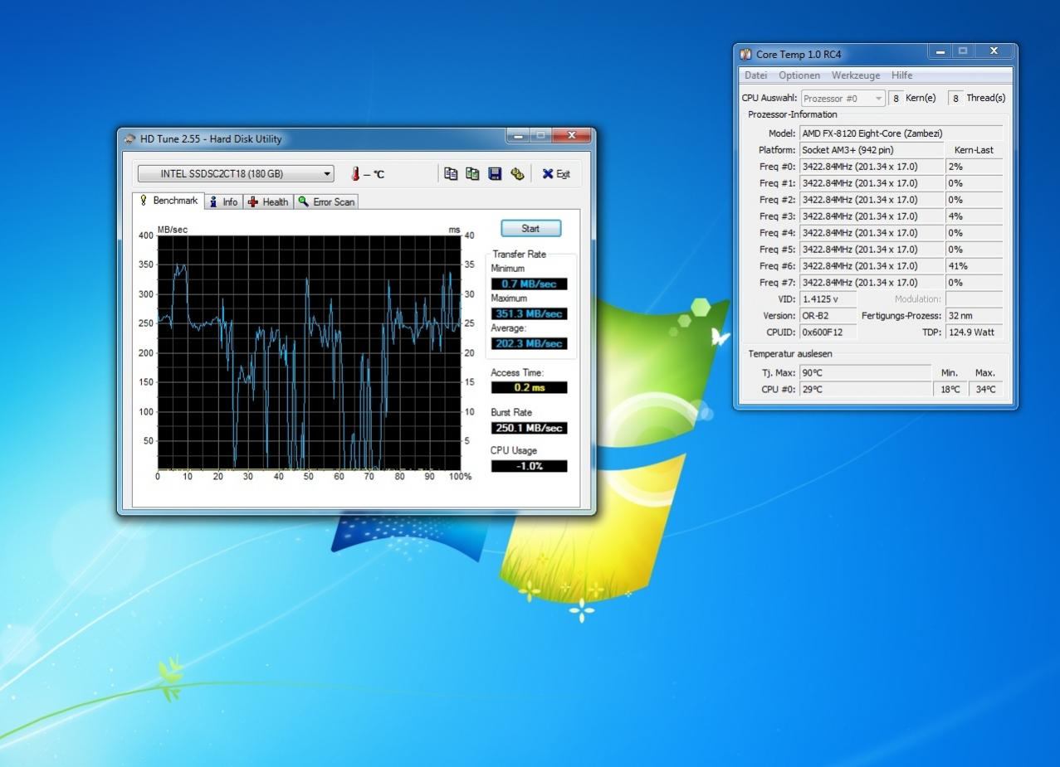
Task: Click the Average value 202.3 MB/sec
Action: pyautogui.click(x=529, y=343)
